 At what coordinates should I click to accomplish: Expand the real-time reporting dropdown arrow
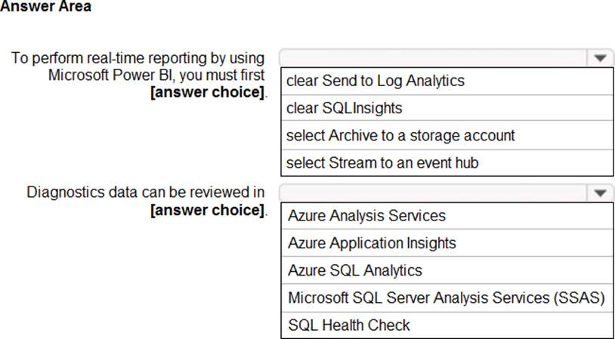600,58
